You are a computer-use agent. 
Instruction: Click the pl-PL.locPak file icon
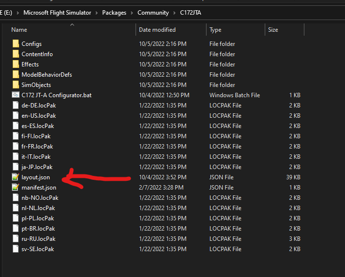(16, 218)
